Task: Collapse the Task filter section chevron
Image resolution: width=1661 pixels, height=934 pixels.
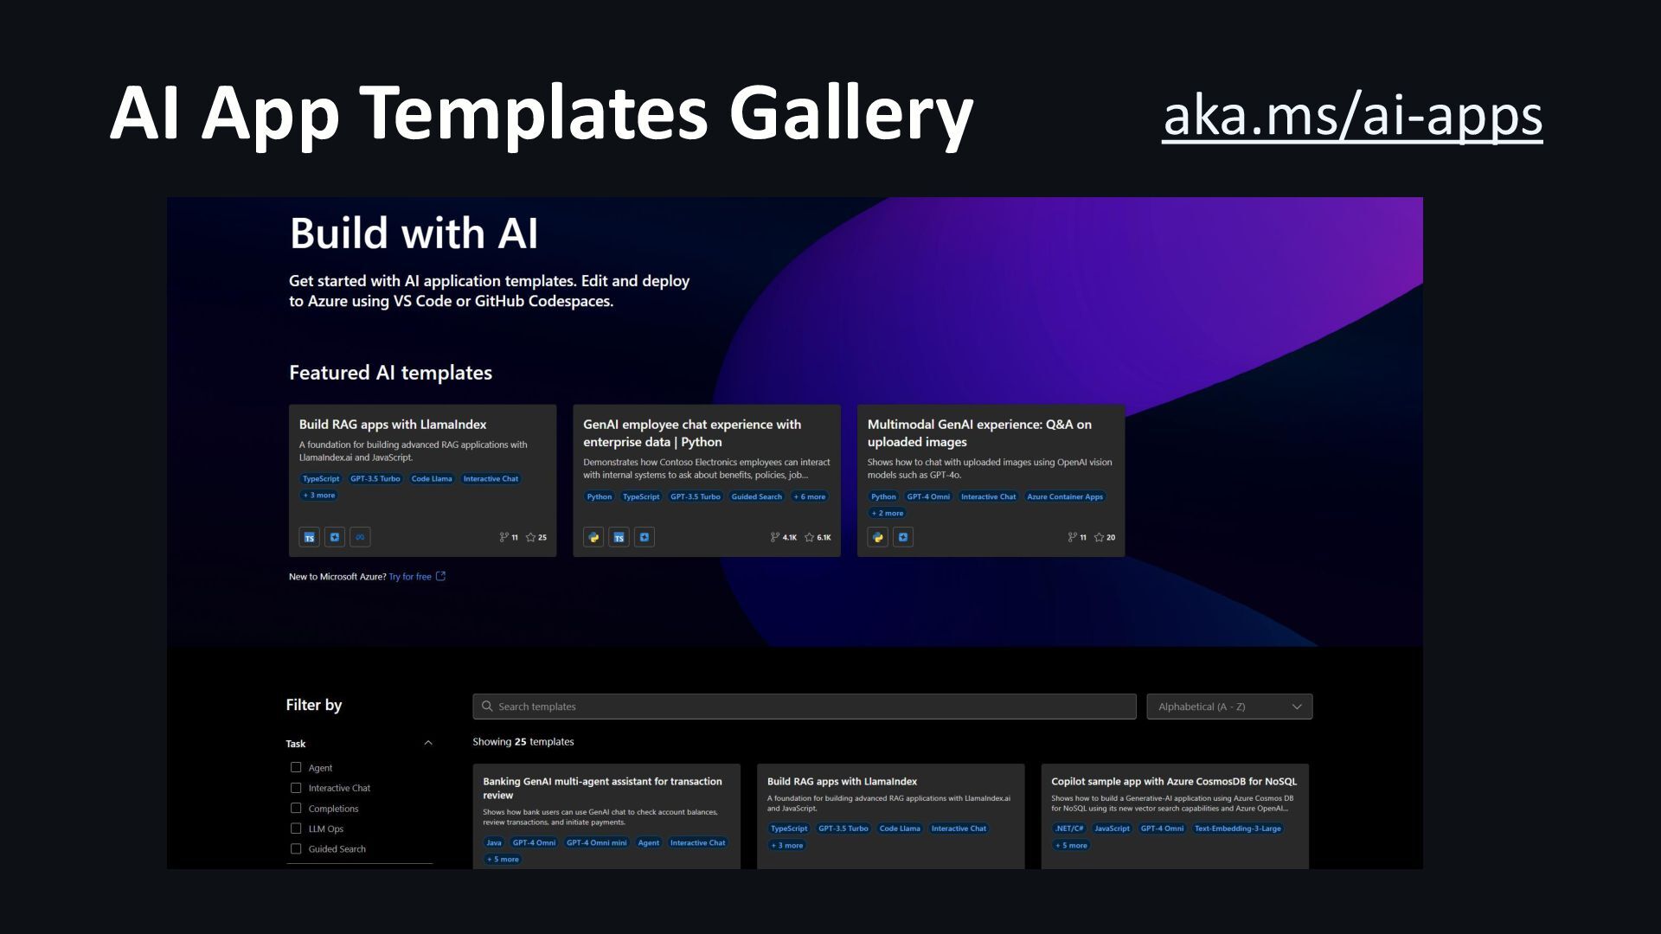Action: pyautogui.click(x=428, y=743)
